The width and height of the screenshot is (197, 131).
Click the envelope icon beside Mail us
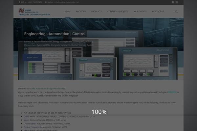tap(46, 2)
